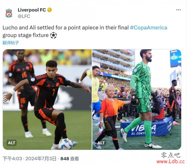
Task: Click the @LFC handle
Action: click(x=24, y=16)
